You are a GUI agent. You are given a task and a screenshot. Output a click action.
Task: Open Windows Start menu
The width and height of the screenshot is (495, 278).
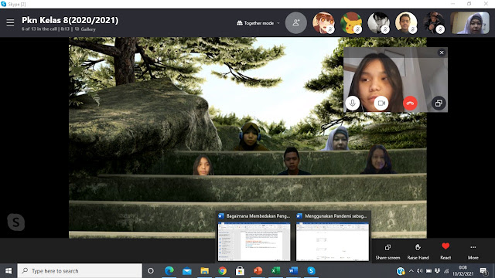9,271
